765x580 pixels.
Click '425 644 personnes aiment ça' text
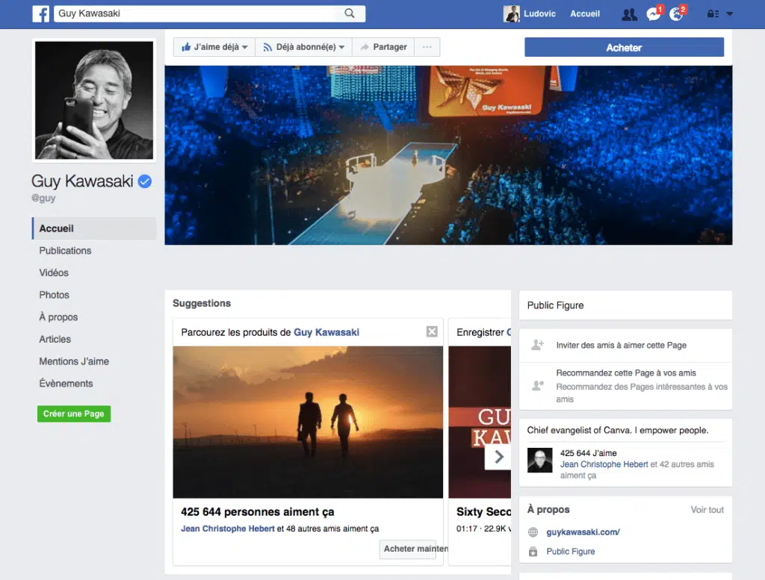[258, 512]
